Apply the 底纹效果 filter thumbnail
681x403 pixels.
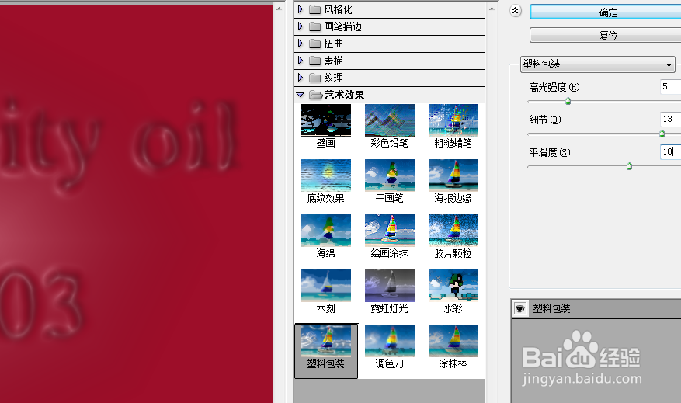325,175
